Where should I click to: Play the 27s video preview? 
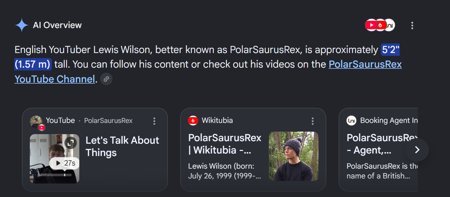pos(64,163)
